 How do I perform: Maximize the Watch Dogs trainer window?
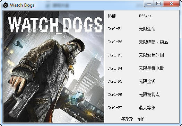[158, 4]
